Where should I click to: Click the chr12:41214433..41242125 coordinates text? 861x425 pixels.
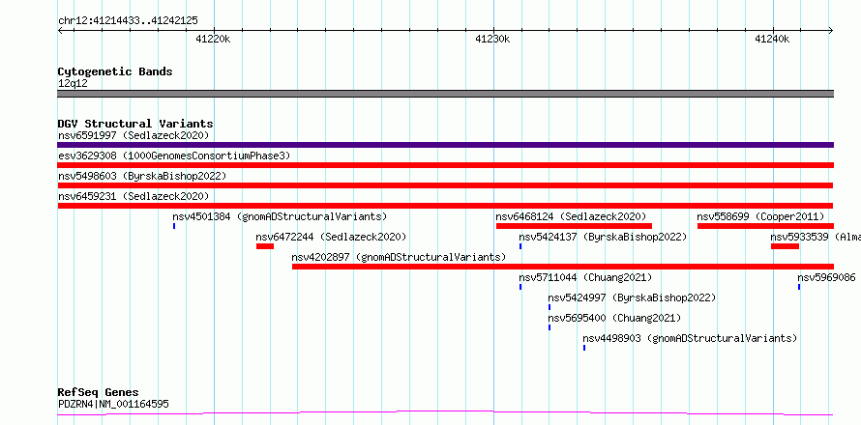pos(128,21)
